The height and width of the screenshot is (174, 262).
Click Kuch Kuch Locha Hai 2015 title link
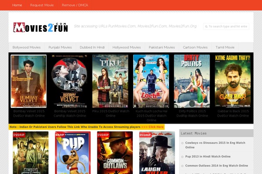(x=152, y=116)
